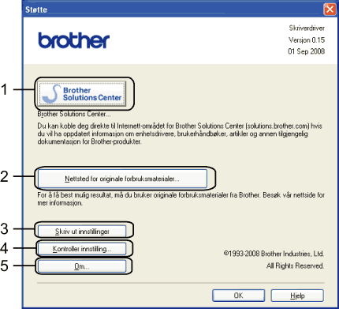Click the Skriverdriver label
The width and height of the screenshot is (339, 309).
pyautogui.click(x=307, y=28)
